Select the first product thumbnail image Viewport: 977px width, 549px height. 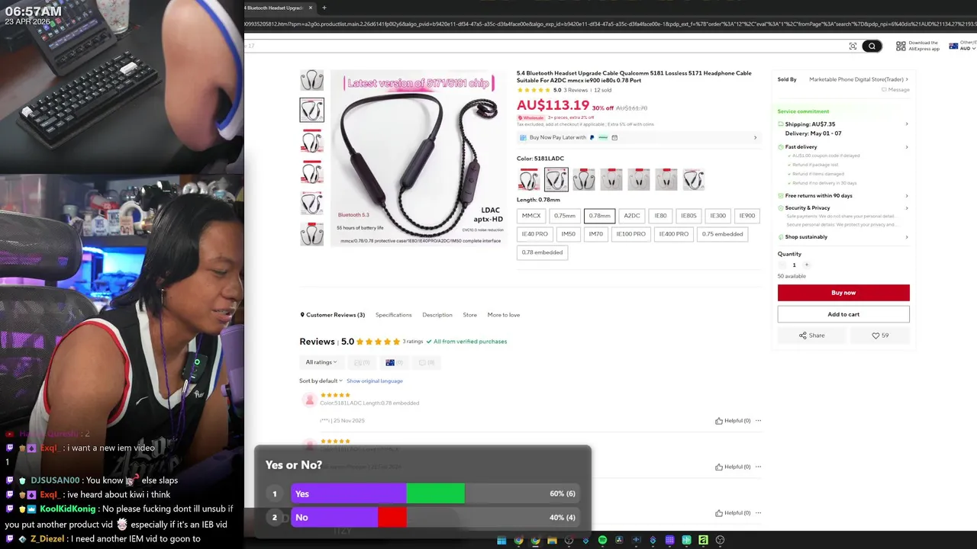311,80
